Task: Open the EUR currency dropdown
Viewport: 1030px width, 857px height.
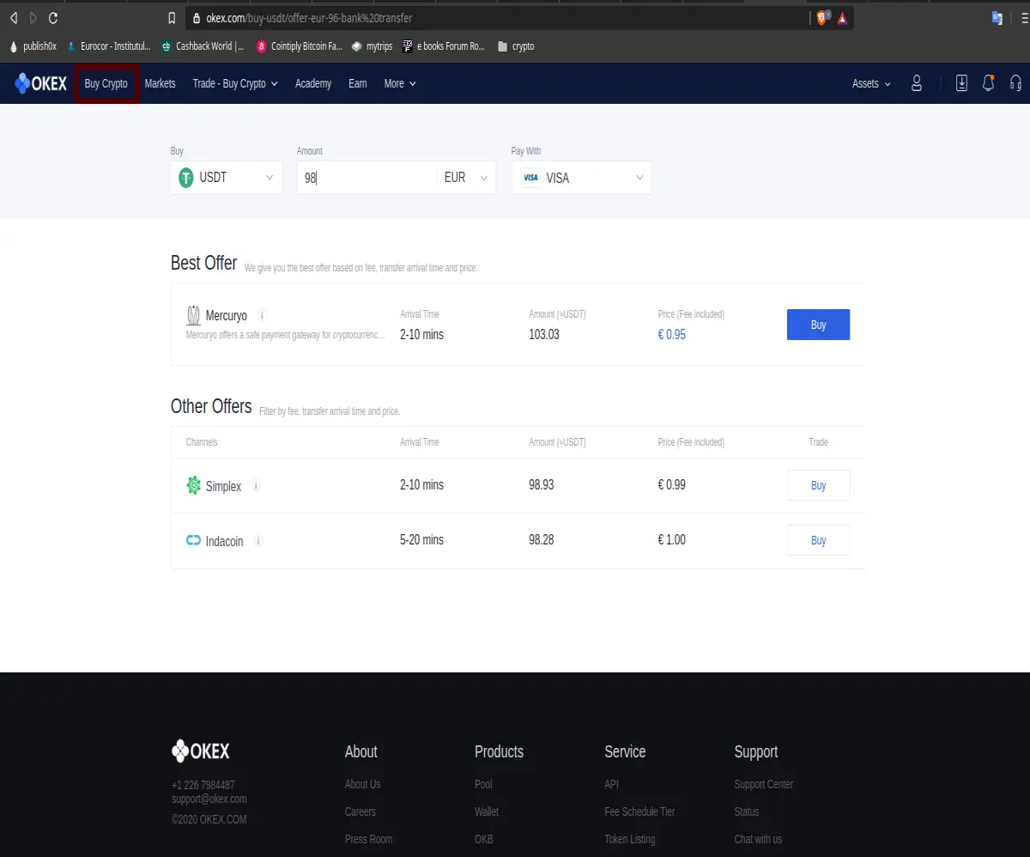Action: point(467,178)
